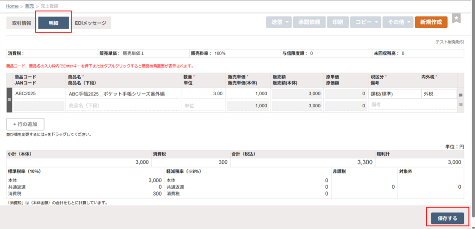Expand the コピー dropdown menu
The height and width of the screenshot is (229, 475).
[x=366, y=22]
